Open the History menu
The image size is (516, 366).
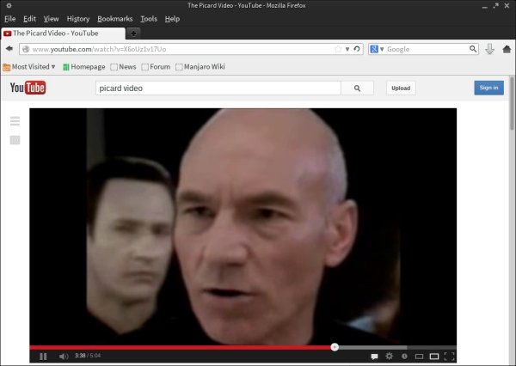pyautogui.click(x=77, y=18)
